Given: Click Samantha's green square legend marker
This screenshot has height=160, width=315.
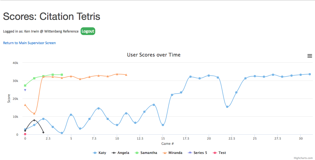Looking at the screenshot, I should click(137, 153).
